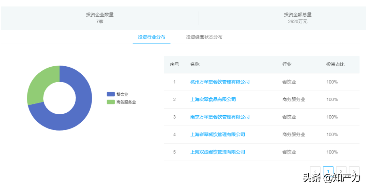
Task: Click 餐饮业 legend label text
Action: tap(122, 94)
